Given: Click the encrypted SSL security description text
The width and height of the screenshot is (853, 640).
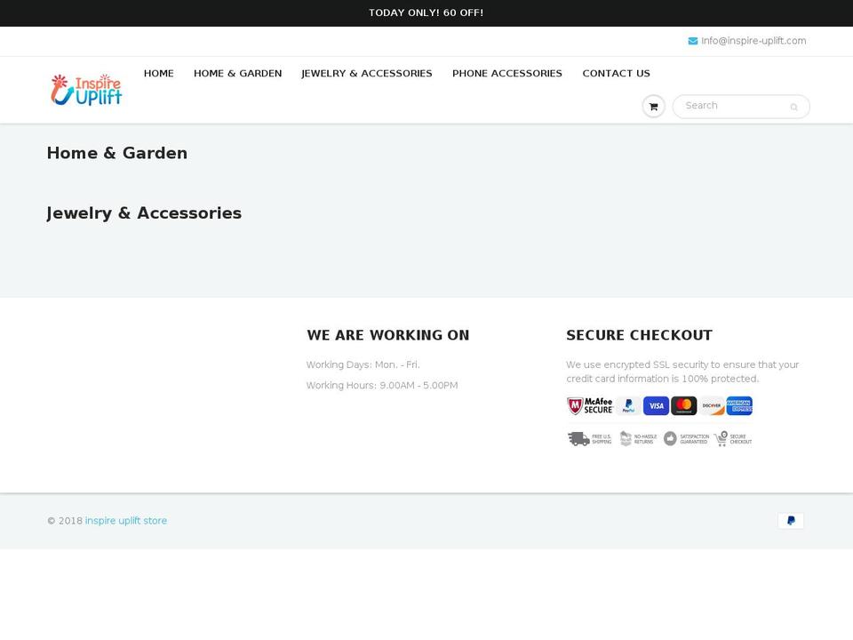Looking at the screenshot, I should pos(682,372).
